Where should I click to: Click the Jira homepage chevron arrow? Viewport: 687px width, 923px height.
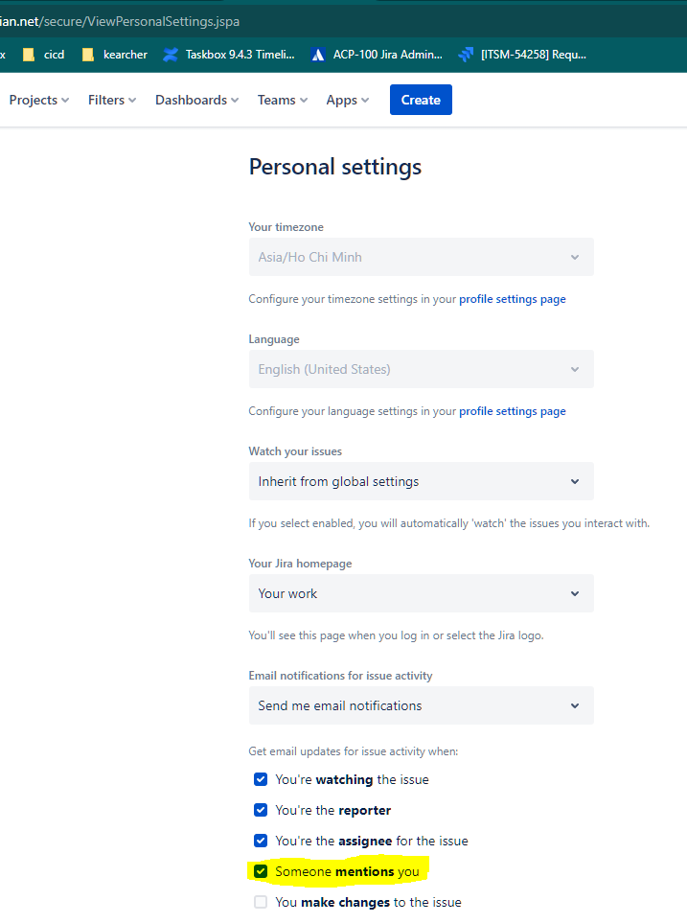point(575,594)
